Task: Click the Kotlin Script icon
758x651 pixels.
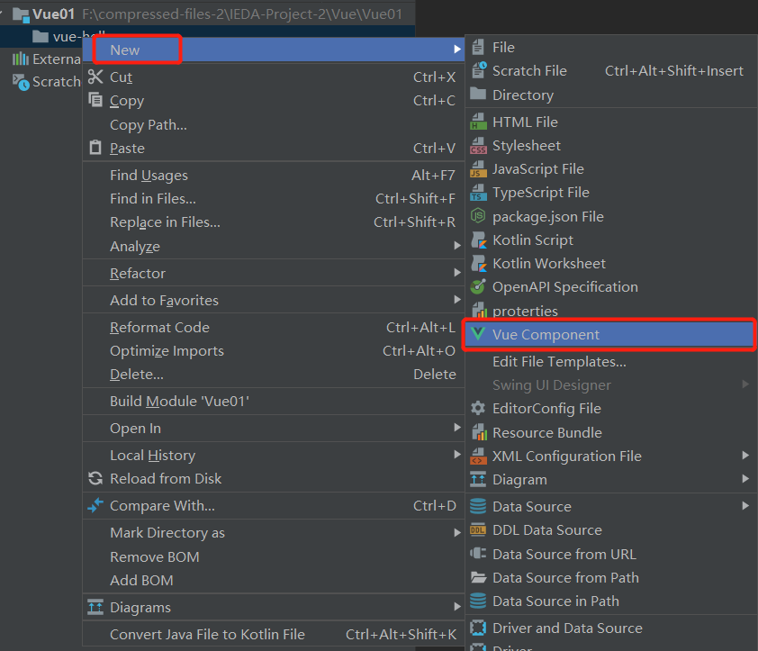Action: coord(479,240)
